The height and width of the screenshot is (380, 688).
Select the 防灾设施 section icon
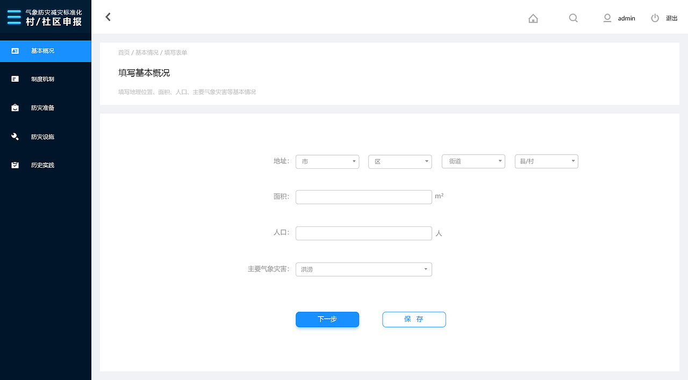[x=15, y=136]
